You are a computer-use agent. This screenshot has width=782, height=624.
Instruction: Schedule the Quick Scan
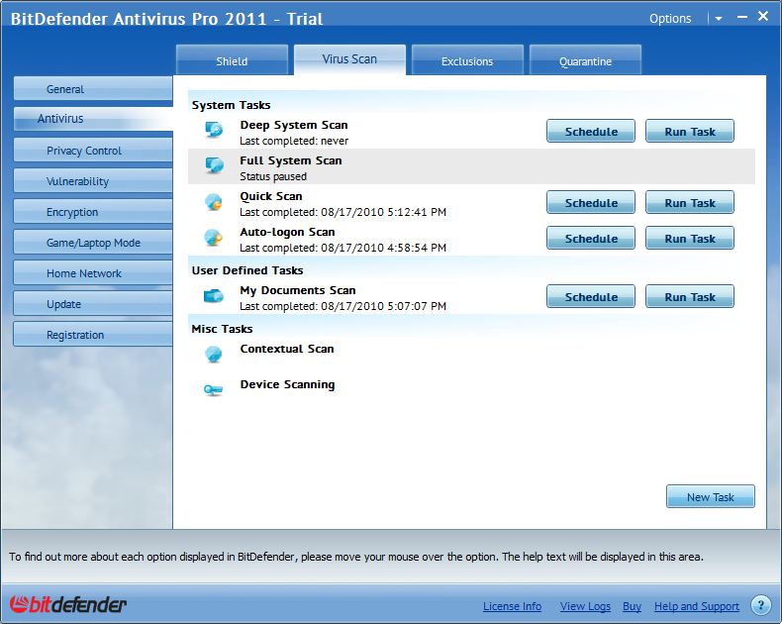point(591,203)
